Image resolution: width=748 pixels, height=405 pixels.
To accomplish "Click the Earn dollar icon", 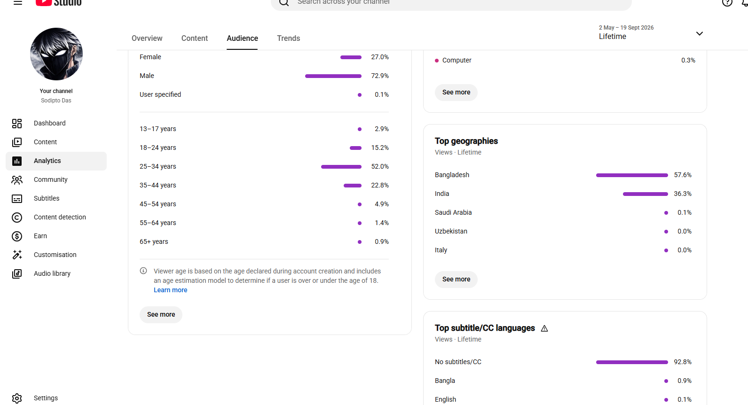I will [x=17, y=236].
